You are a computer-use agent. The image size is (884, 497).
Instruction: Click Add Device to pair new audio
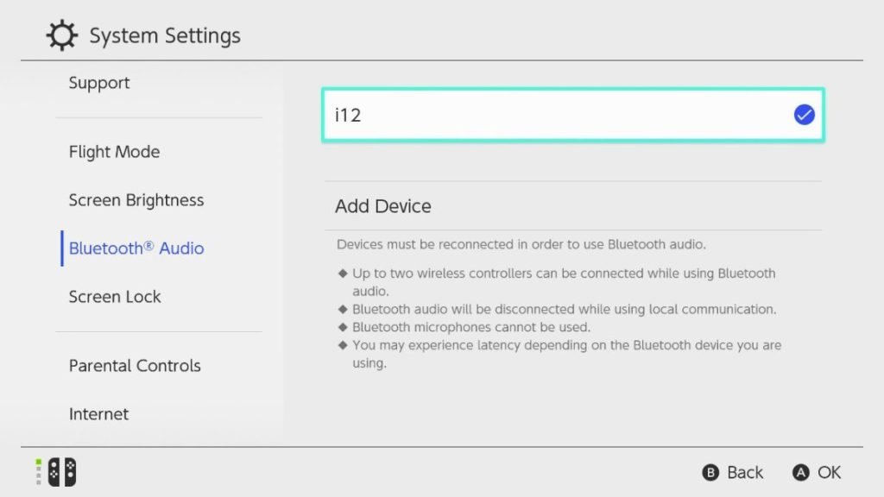pos(382,206)
